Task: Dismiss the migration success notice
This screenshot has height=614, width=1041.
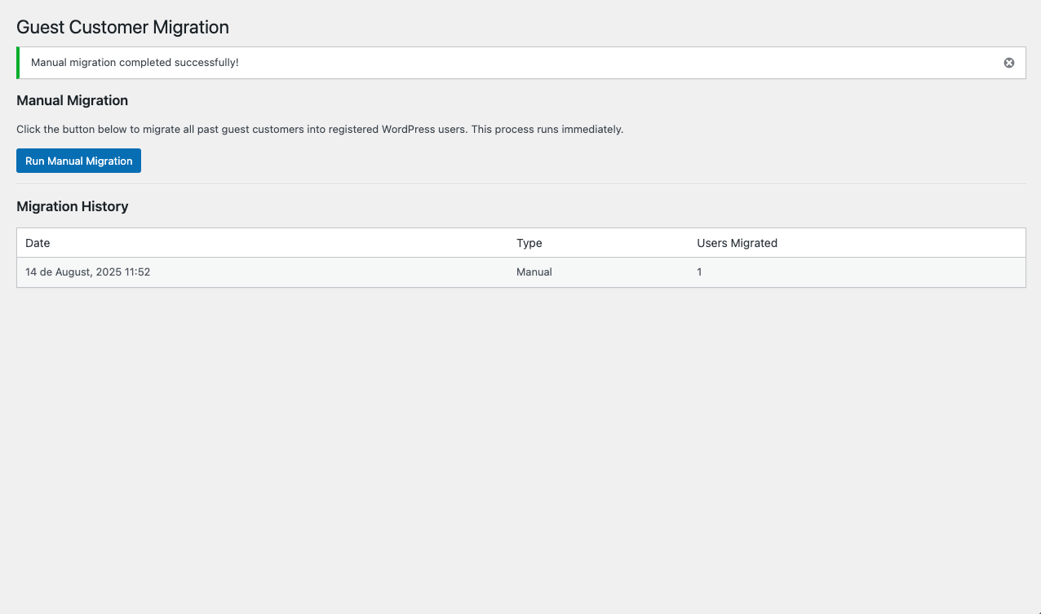Action: 1009,63
